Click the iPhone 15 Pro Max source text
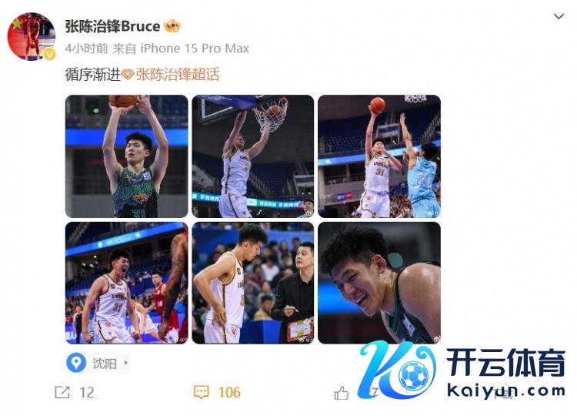This screenshot has height=416, width=577. [x=195, y=49]
